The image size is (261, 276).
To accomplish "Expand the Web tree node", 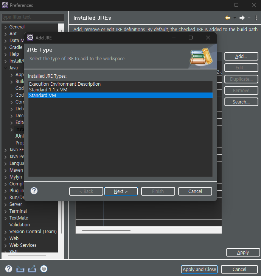I will 6,239.
